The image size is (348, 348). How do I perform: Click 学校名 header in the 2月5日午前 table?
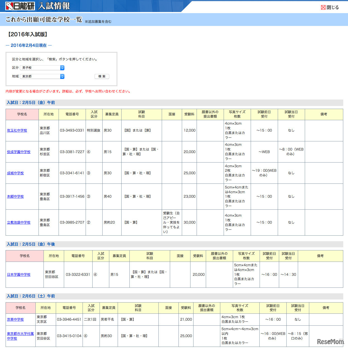point(22,114)
